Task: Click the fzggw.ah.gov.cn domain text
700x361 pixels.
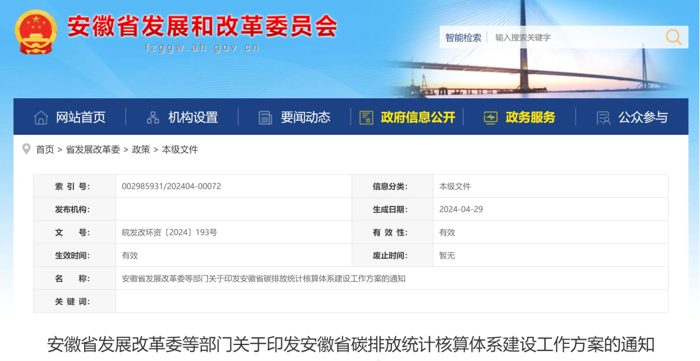Action: [x=202, y=48]
